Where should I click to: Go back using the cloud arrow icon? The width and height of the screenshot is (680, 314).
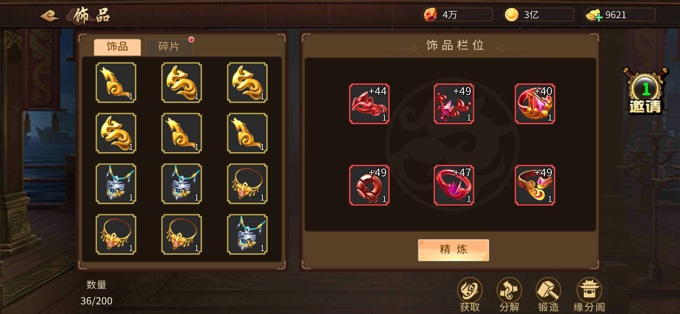pos(50,15)
